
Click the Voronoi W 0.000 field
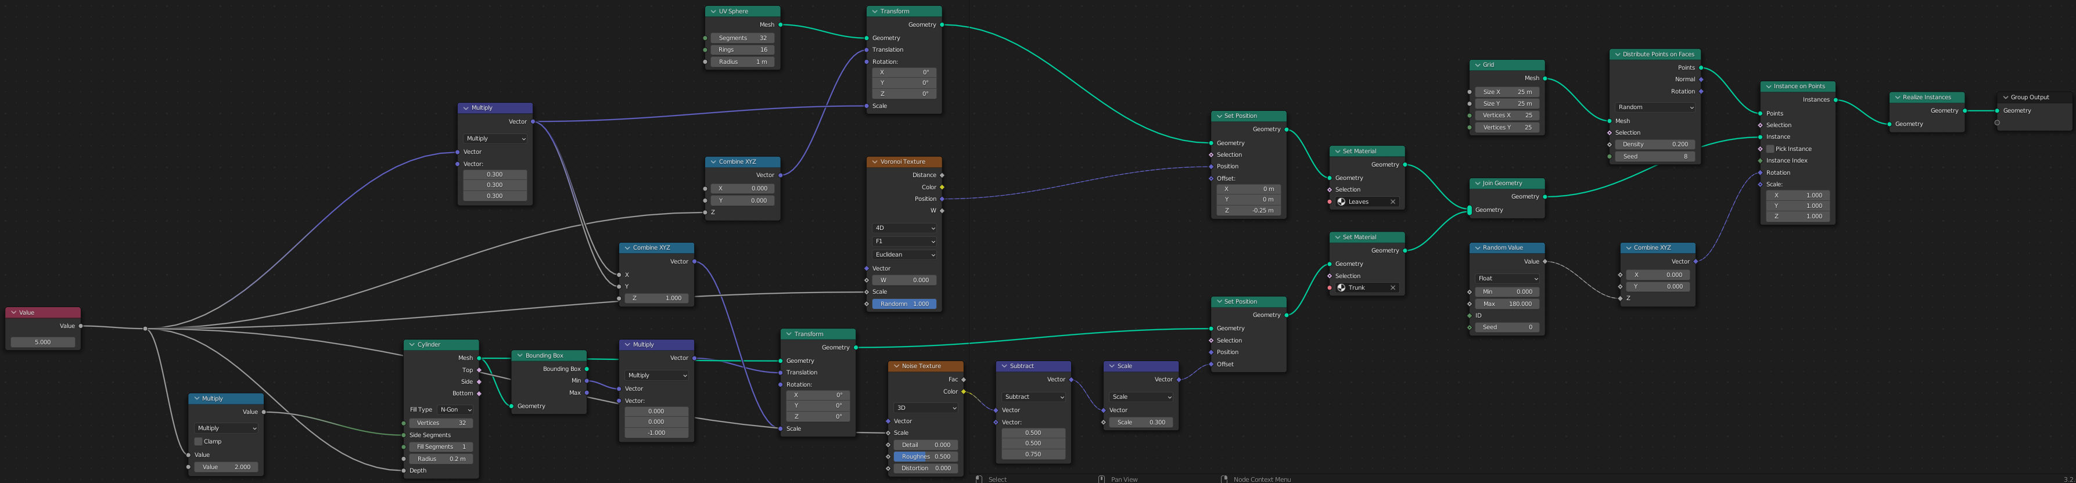pyautogui.click(x=904, y=280)
